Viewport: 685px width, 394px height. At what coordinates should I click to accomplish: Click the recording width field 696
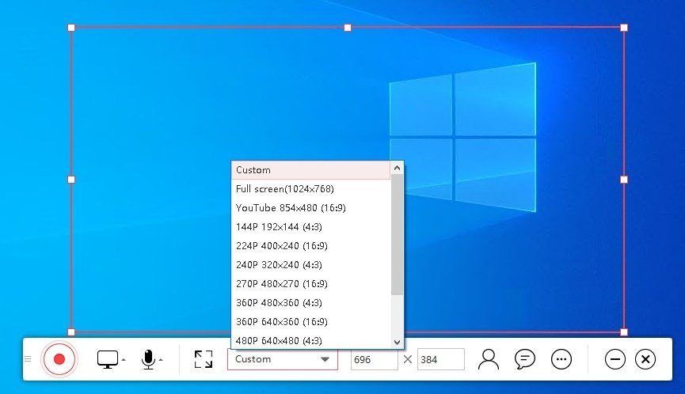click(374, 359)
